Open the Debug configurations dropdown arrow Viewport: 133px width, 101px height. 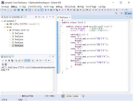48,10
